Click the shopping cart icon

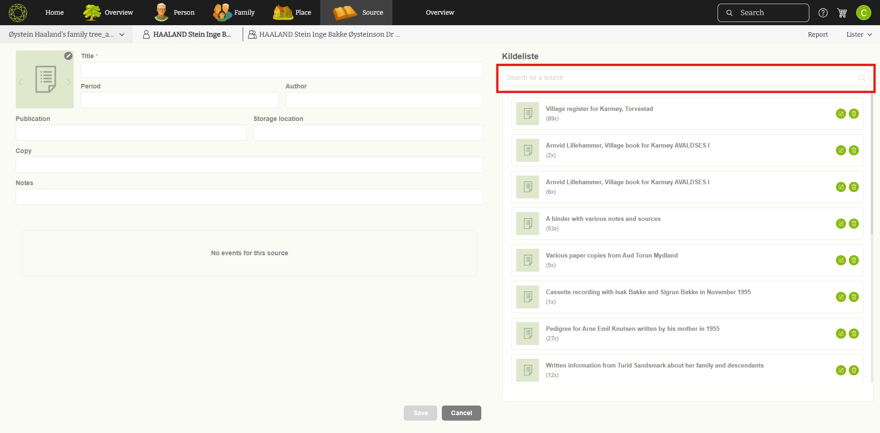point(842,13)
